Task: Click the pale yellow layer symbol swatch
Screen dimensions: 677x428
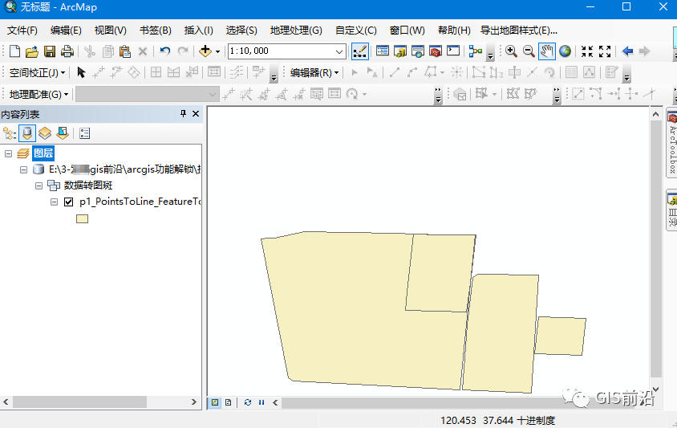Action: point(82,218)
